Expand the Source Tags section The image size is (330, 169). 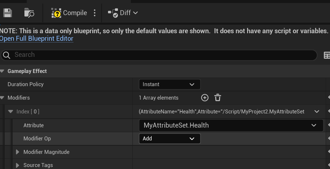point(18,165)
